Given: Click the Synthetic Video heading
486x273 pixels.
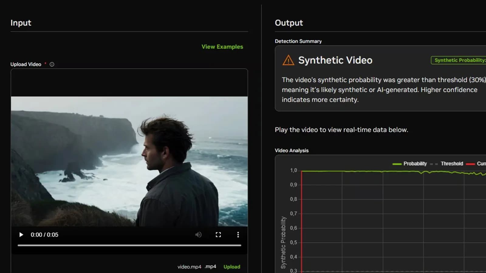Looking at the screenshot, I should point(335,60).
